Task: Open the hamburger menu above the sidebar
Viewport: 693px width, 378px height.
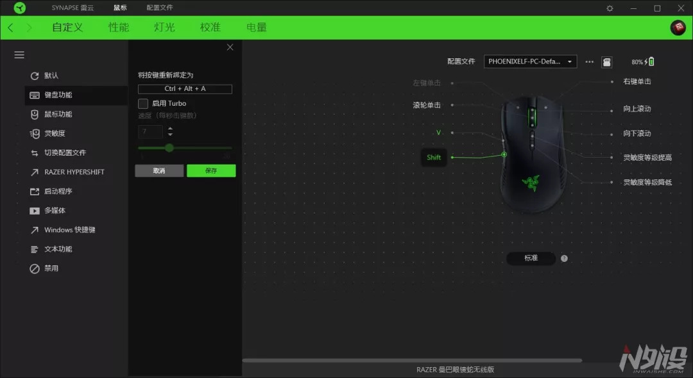Action: pos(19,54)
